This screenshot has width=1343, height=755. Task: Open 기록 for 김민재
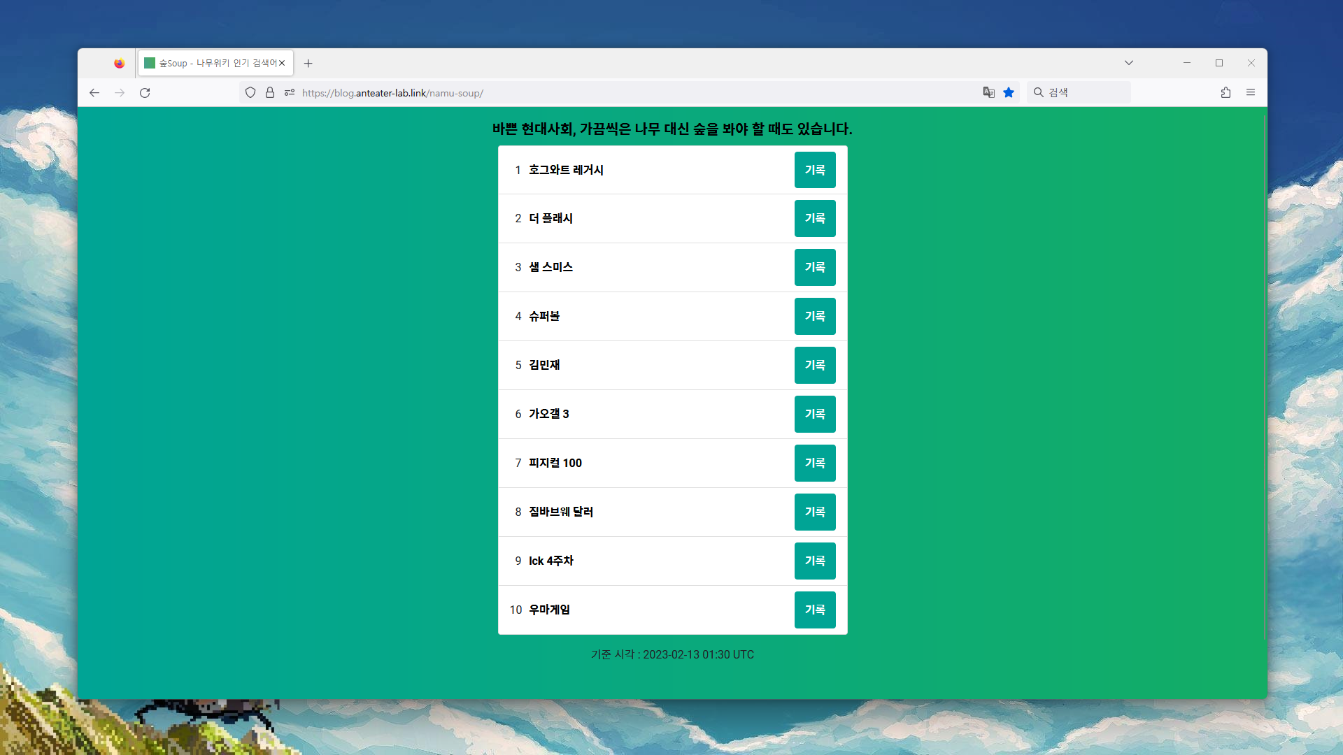[x=815, y=365]
